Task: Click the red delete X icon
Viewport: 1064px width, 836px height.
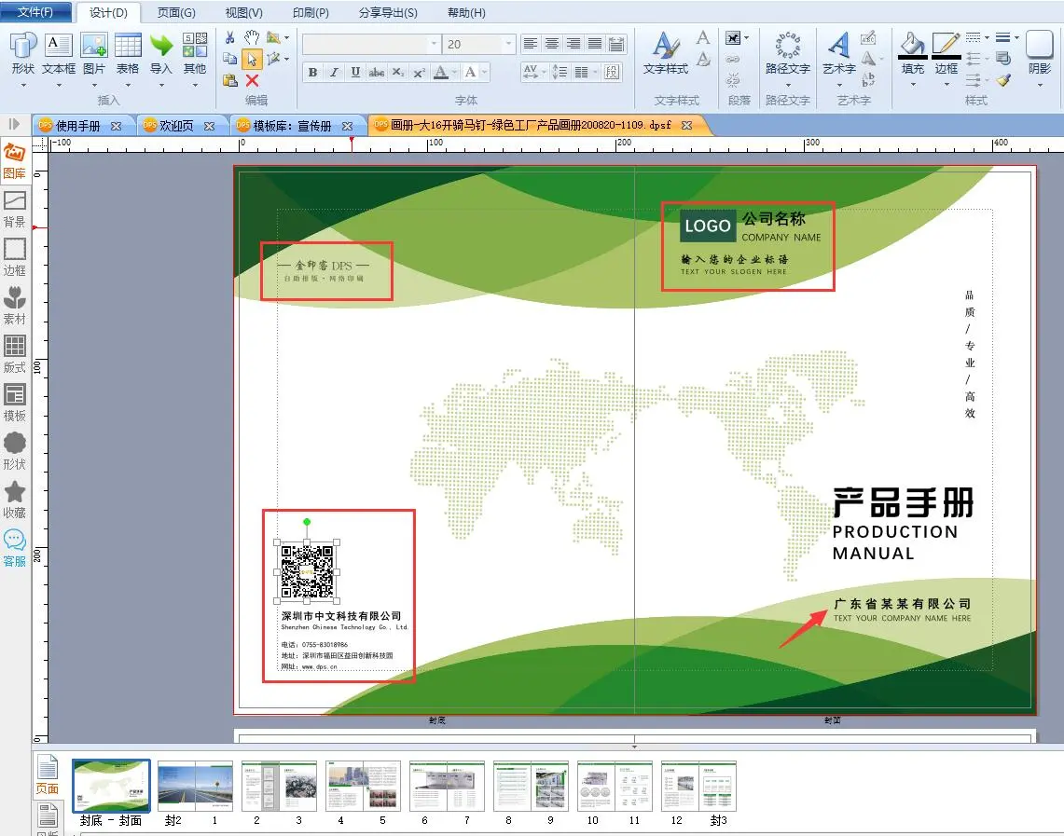Action: [252, 81]
